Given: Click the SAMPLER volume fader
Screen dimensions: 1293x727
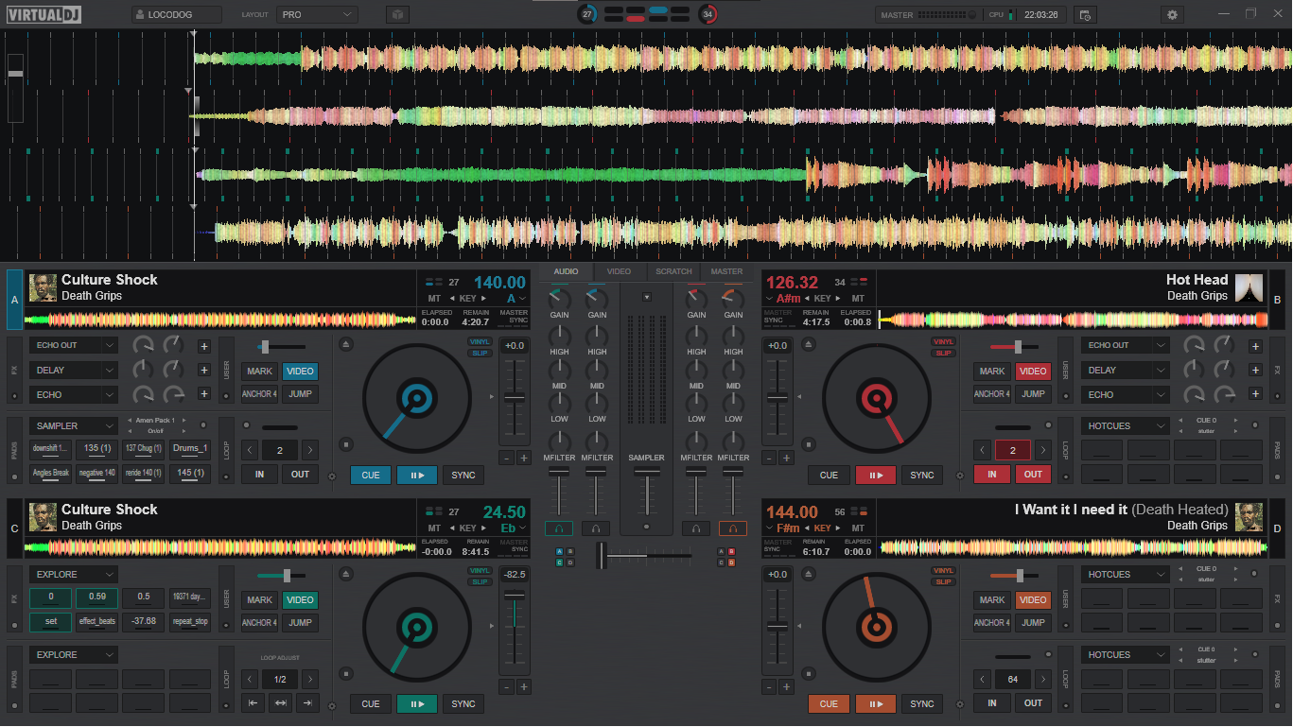Looking at the screenshot, I should pyautogui.click(x=648, y=471).
